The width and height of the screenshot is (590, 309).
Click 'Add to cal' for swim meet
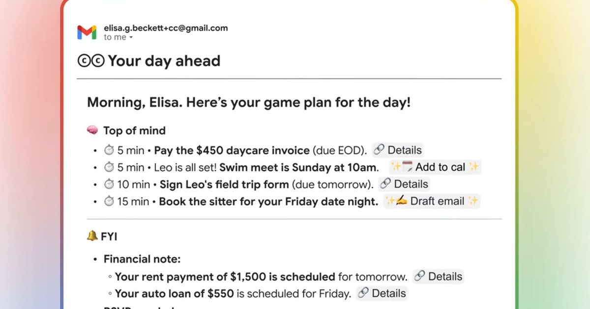pos(435,167)
